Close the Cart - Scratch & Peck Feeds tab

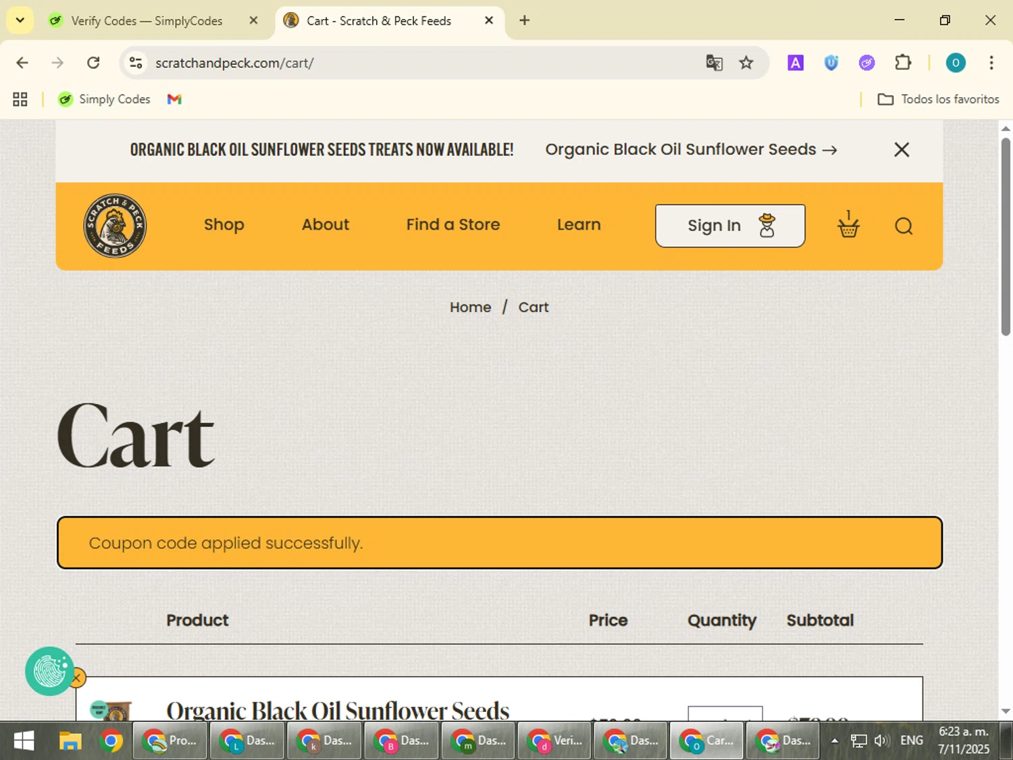pos(489,20)
